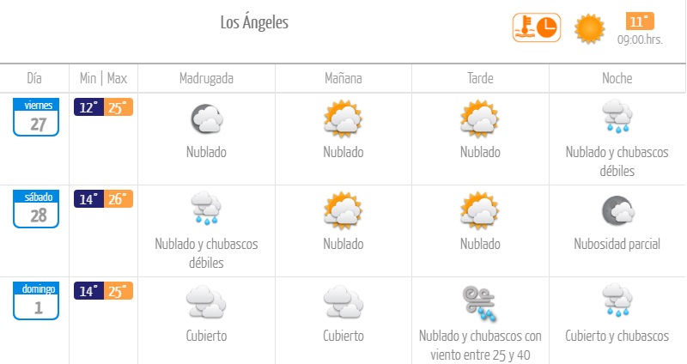Click Sunday Noche overcast showers icon
This screenshot has height=364, width=687.
coord(617,302)
